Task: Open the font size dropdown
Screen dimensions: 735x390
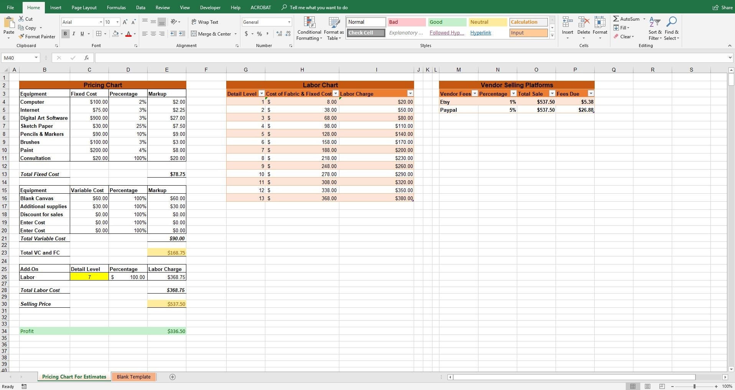Action: click(x=117, y=22)
